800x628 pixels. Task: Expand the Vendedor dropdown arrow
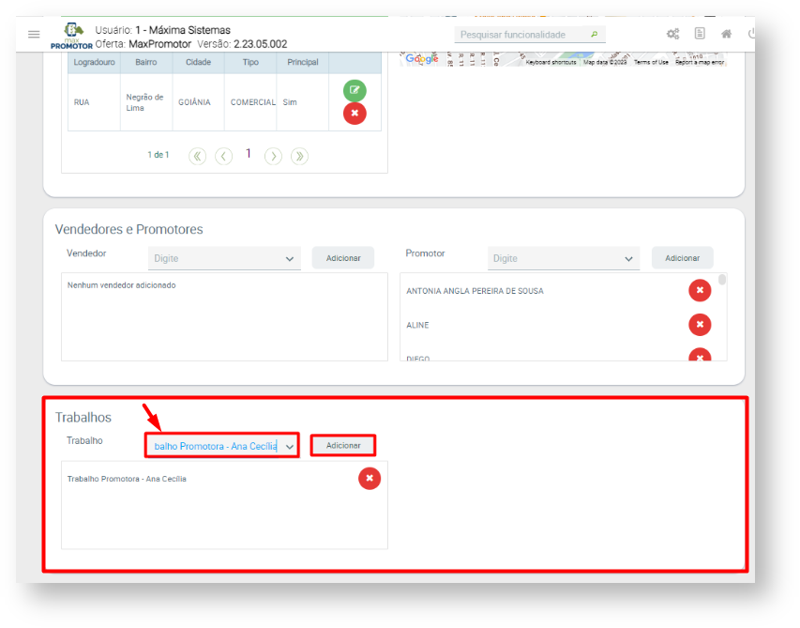(290, 259)
